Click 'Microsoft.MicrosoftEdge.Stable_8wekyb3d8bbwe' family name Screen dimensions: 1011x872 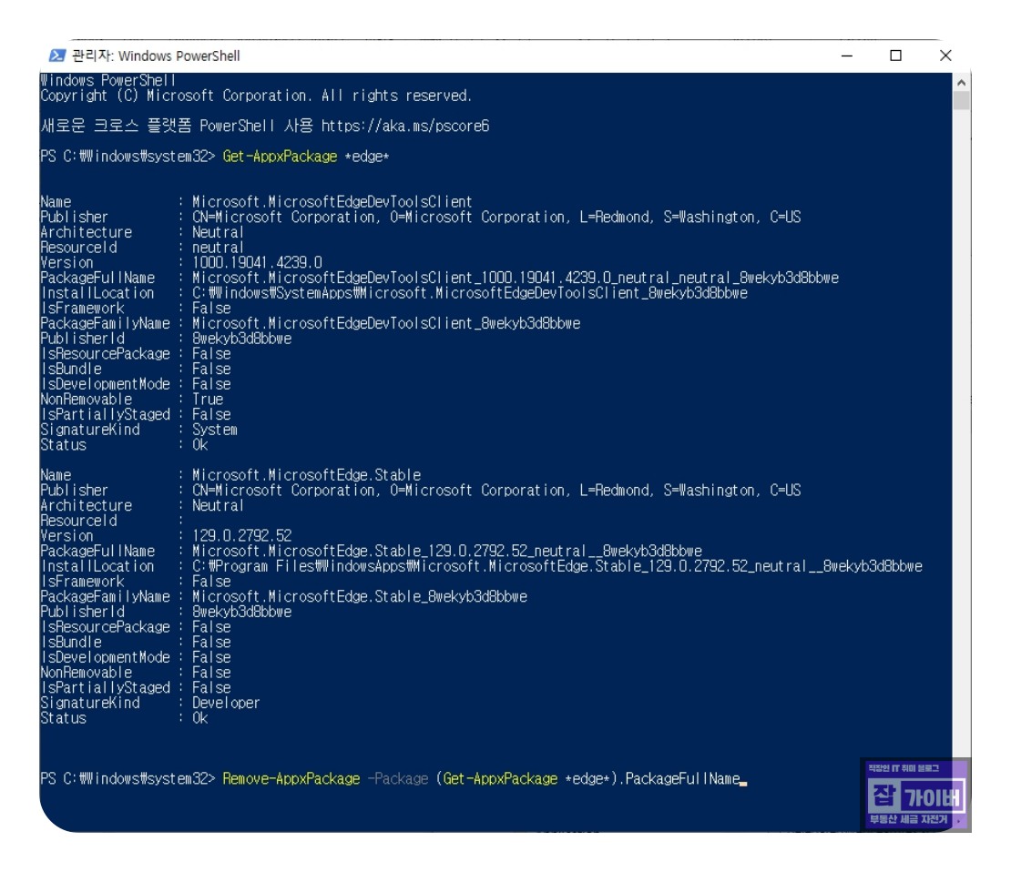point(360,597)
